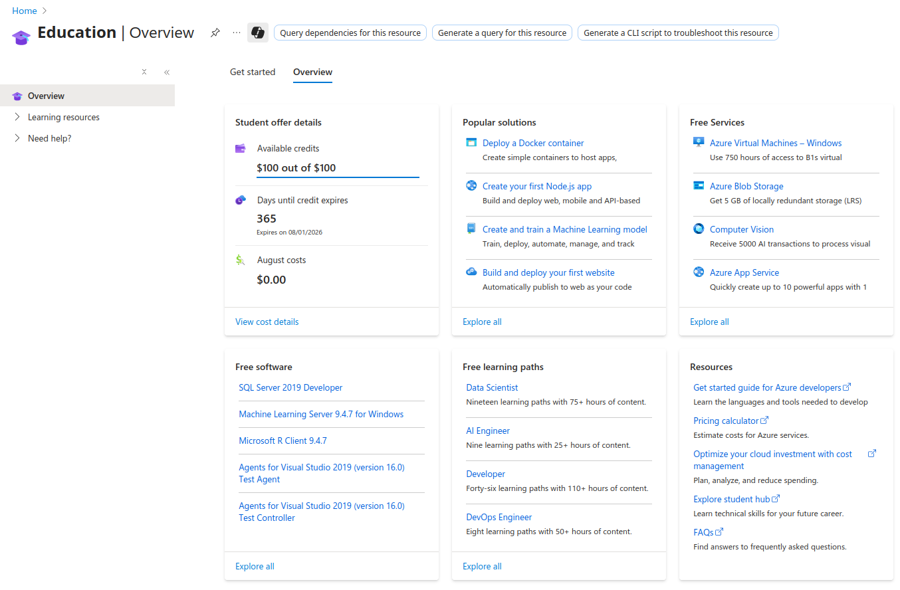This screenshot has width=900, height=590.
Task: Expand the Need help? section
Action: pos(17,138)
